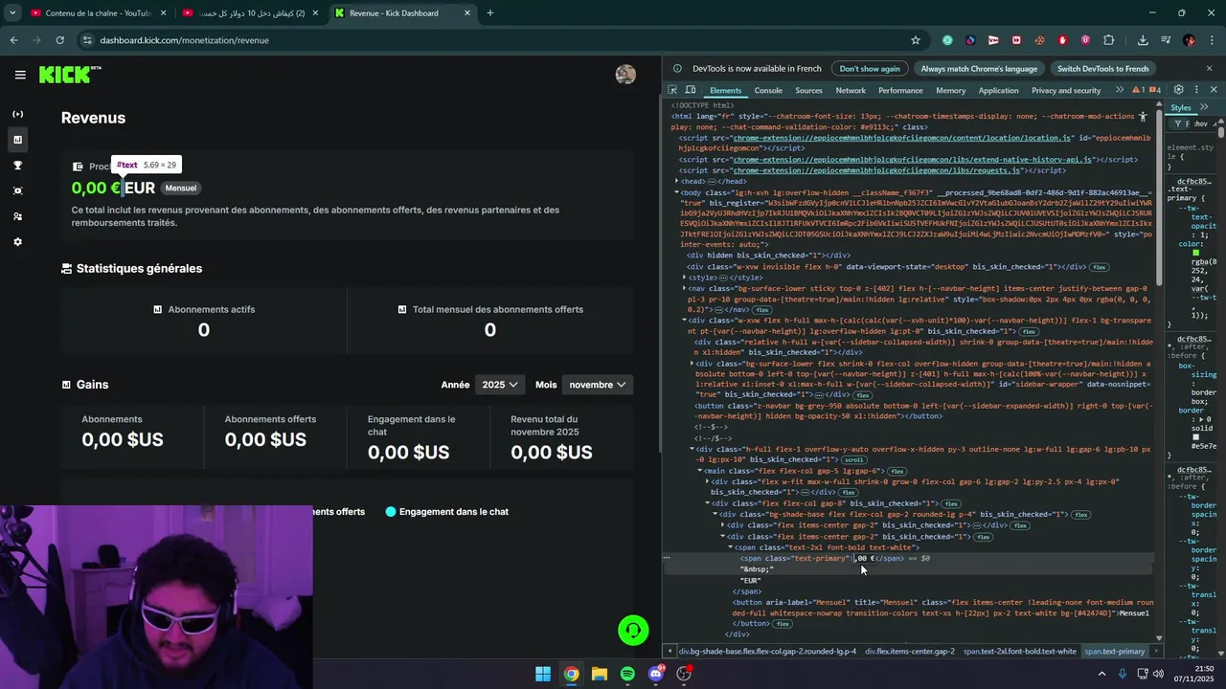
Task: Click the Mensuel badge button
Action: point(180,189)
